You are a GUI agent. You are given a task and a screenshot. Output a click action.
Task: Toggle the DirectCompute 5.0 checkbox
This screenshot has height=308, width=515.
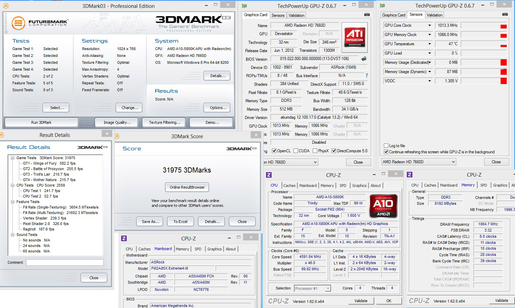(x=334, y=151)
